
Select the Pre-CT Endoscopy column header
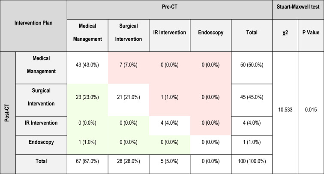coord(210,33)
